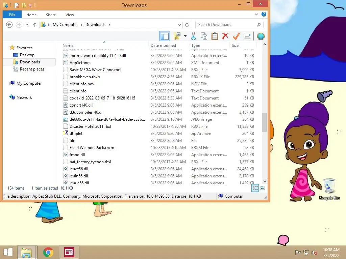Click the New Folder icon in title bar
Viewport: 346px width, 259px height.
pos(24,5)
